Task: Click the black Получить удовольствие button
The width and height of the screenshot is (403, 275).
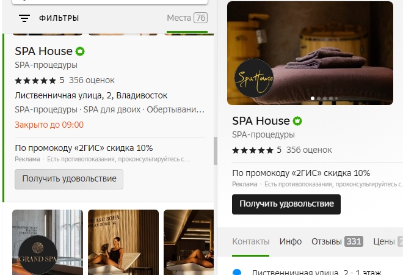Action: coord(286,204)
